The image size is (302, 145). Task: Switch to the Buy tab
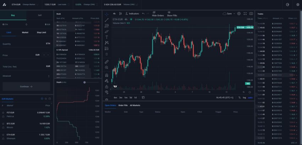[x=13, y=15]
